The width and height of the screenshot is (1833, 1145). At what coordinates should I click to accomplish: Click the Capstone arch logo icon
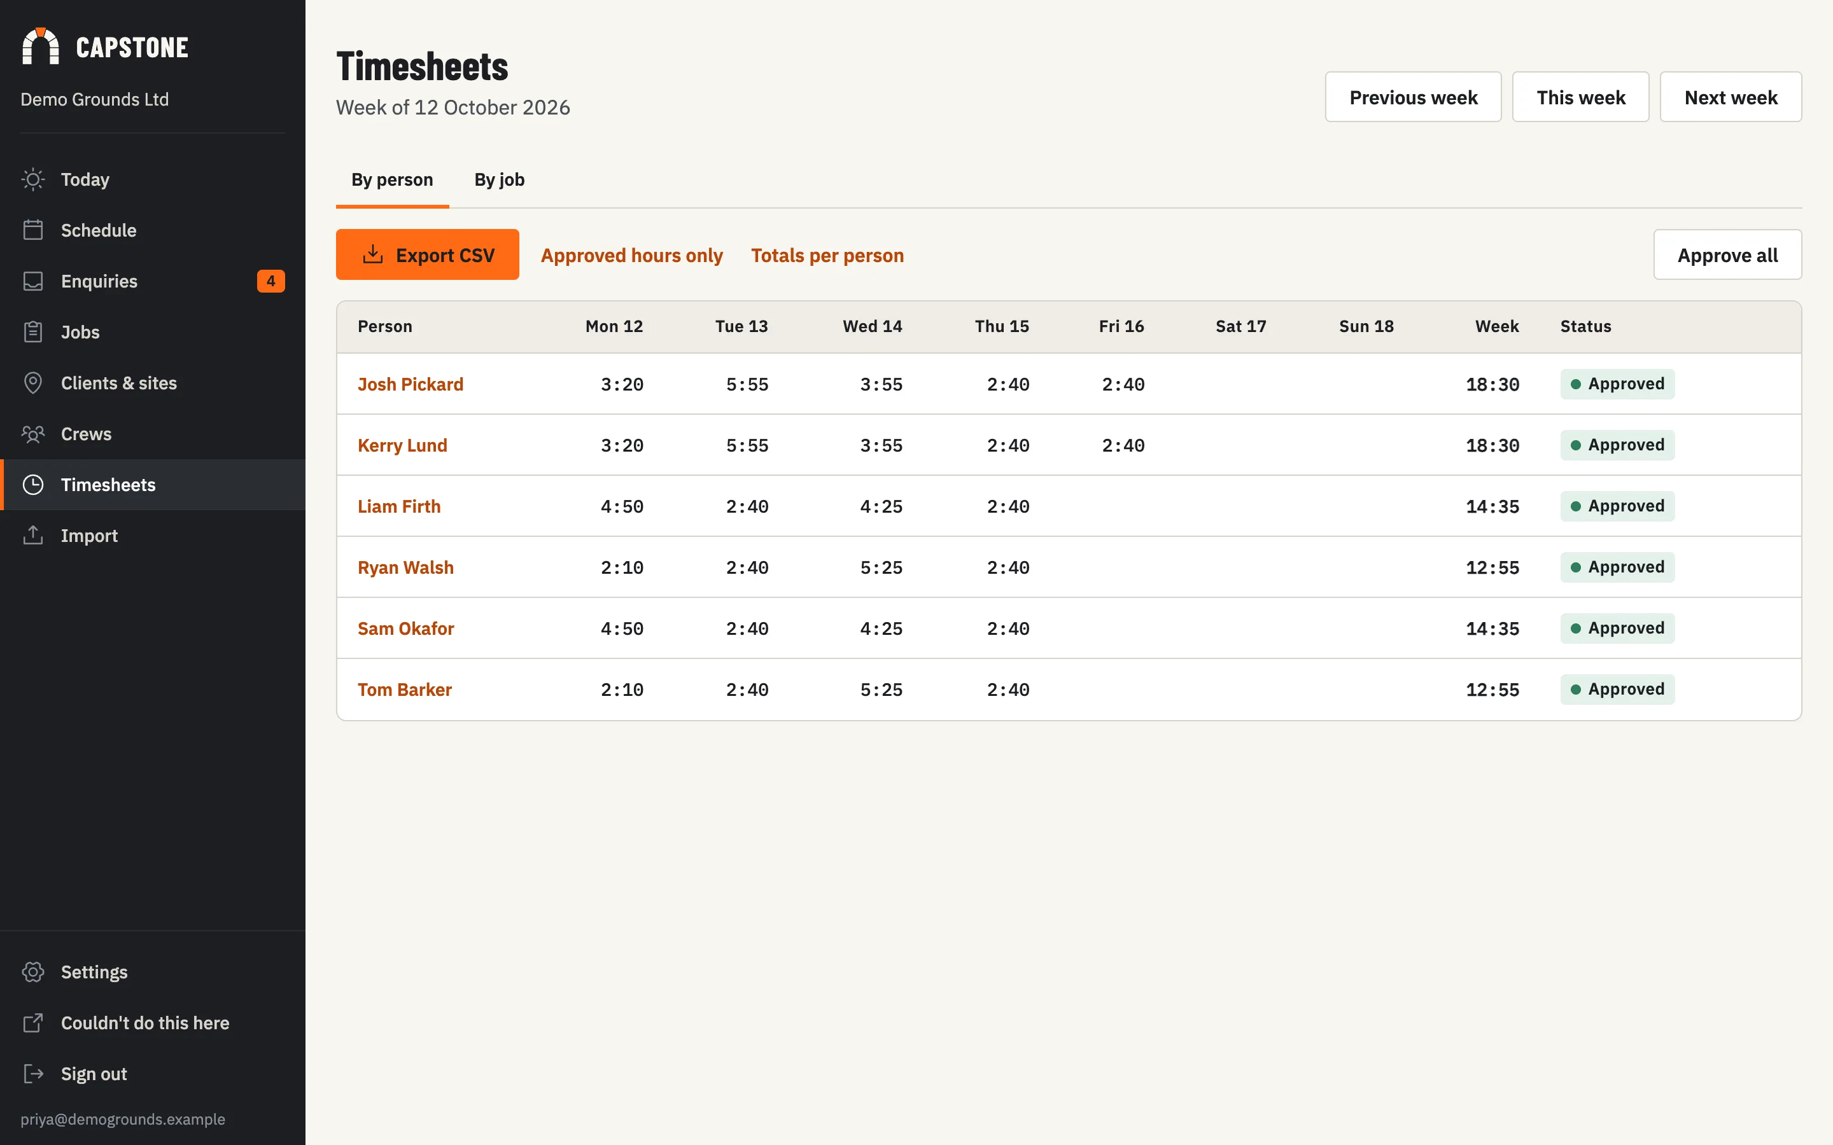40,46
